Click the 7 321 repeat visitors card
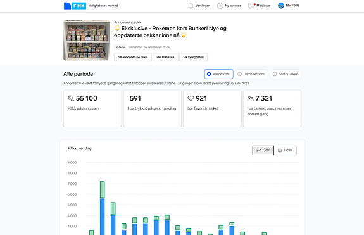364x235 pixels. coord(272,108)
